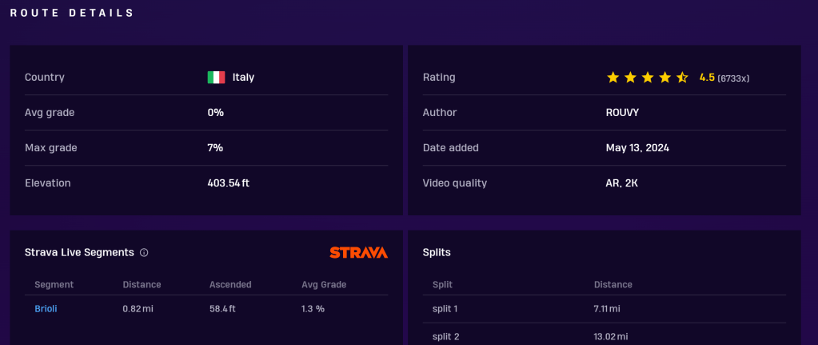Click the half-filled fifth rating star
Viewport: 818px width, 345px height.
point(682,78)
